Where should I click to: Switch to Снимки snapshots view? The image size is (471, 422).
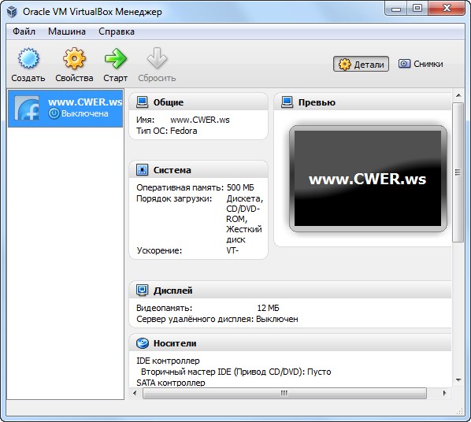(421, 64)
